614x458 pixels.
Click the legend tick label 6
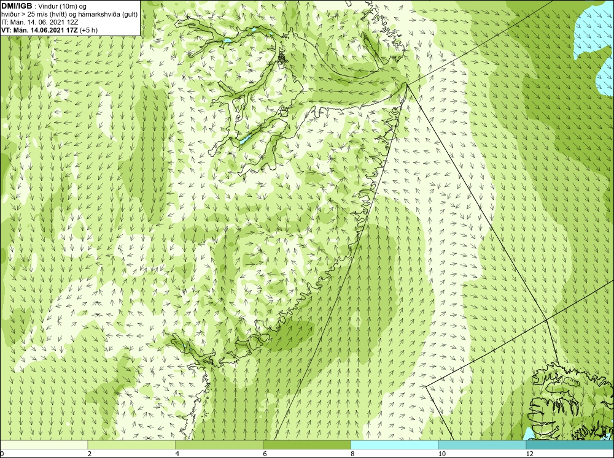click(265, 454)
